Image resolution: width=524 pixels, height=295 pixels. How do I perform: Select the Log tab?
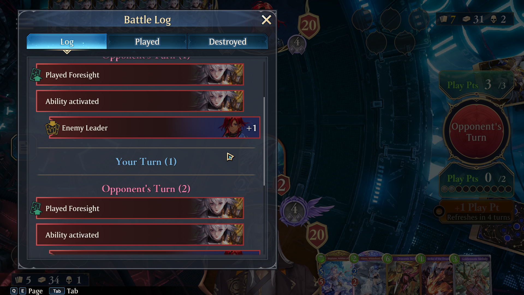point(67,42)
